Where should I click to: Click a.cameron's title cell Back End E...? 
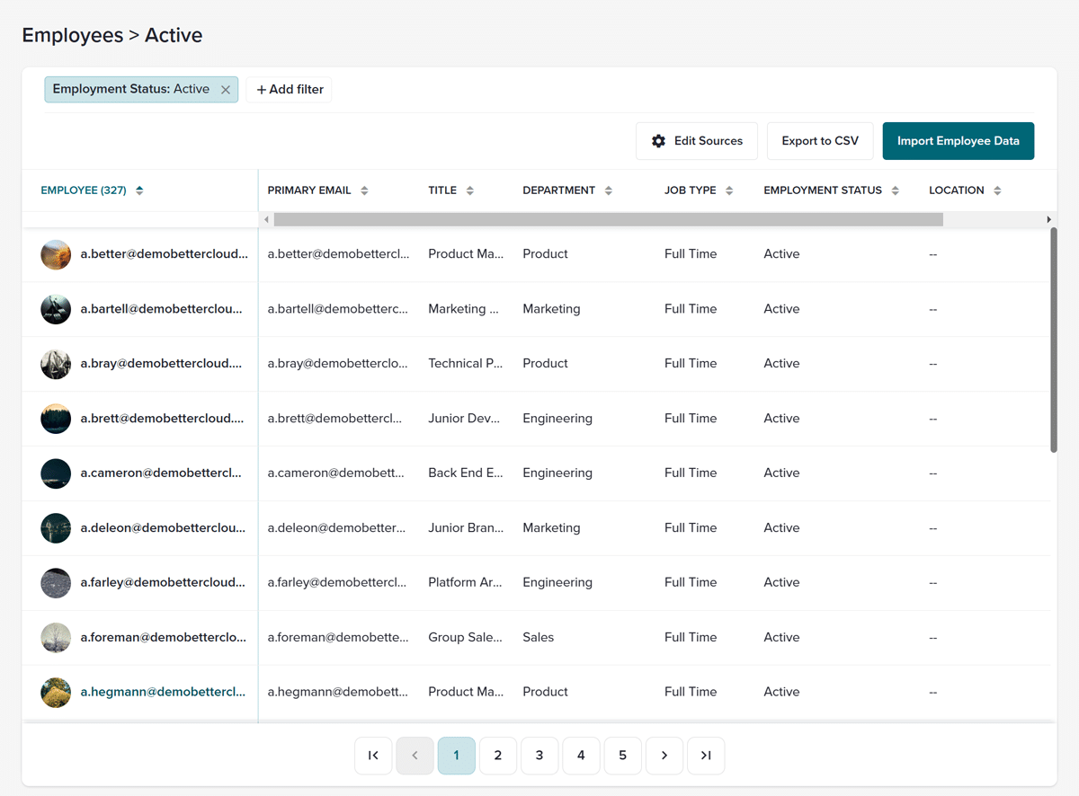[466, 473]
